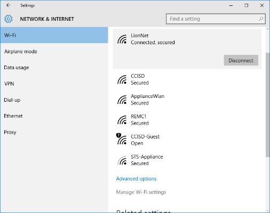Select the ApplianceWlan network signal icon

pos(122,100)
